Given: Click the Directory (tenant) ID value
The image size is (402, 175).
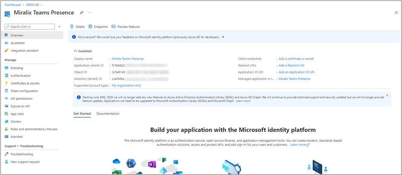Looking at the screenshot, I should click(140, 78).
